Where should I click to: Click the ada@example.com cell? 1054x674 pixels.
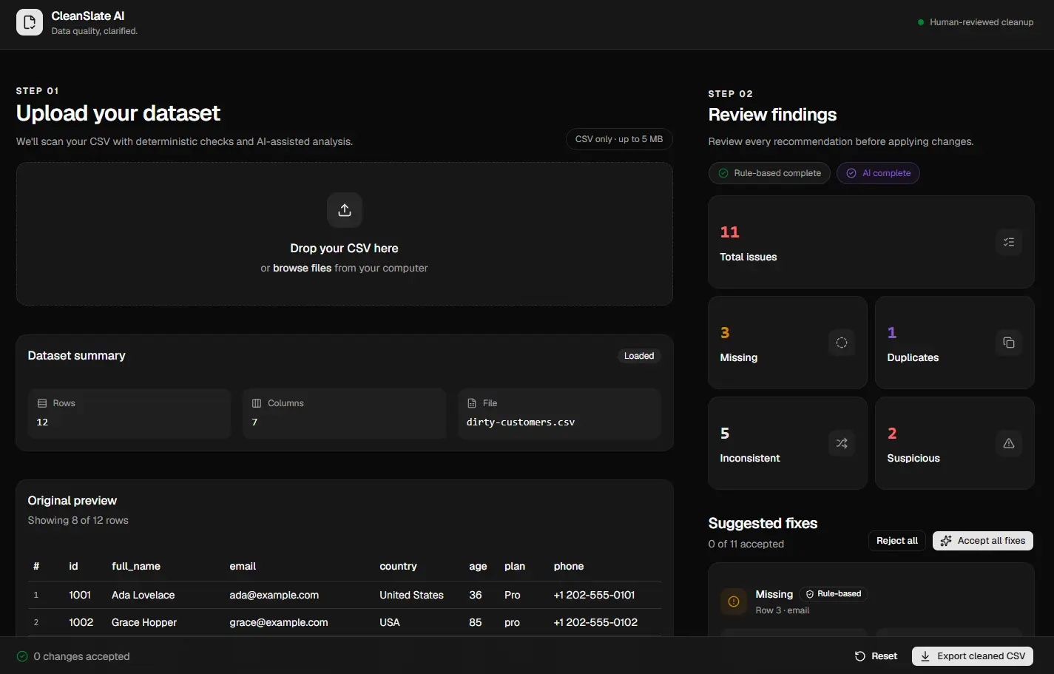(x=274, y=595)
